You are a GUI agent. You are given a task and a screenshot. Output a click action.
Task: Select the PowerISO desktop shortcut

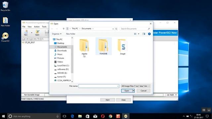[x=5, y=37]
